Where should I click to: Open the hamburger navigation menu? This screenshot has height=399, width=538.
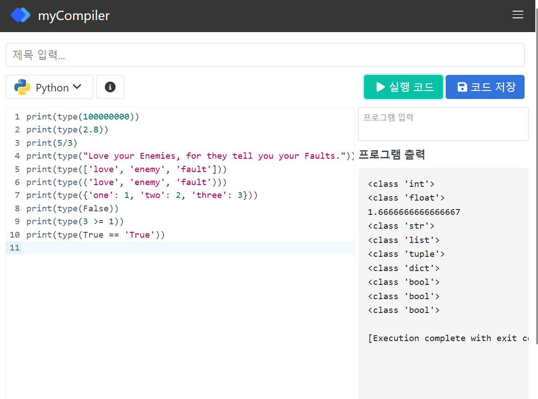tap(518, 15)
